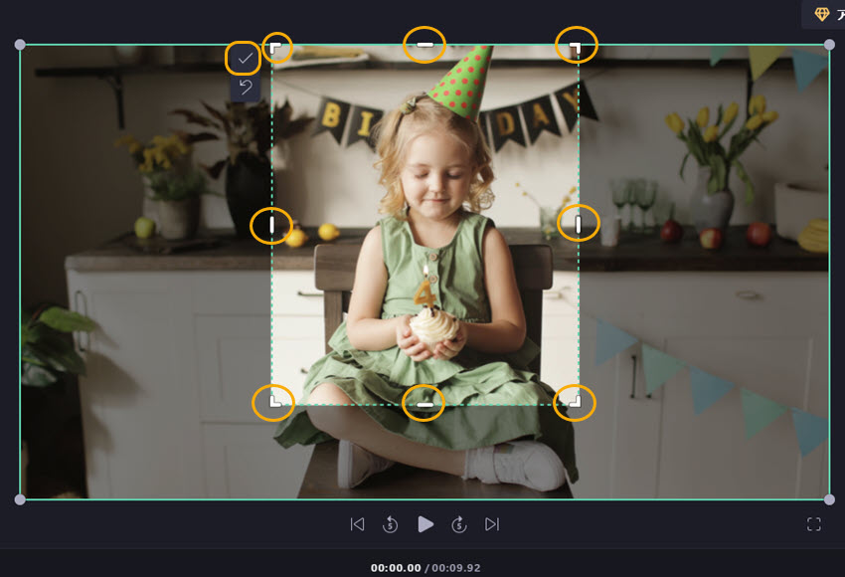Screen dimensions: 845x577
Task: Rewind the video by 5 seconds
Action: (x=391, y=524)
